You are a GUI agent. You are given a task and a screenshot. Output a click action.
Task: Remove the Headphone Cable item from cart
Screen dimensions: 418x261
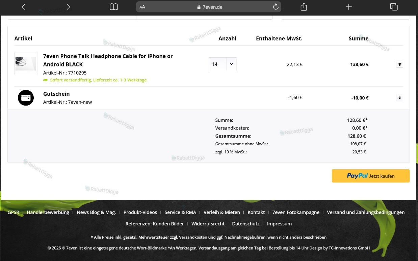(x=399, y=64)
